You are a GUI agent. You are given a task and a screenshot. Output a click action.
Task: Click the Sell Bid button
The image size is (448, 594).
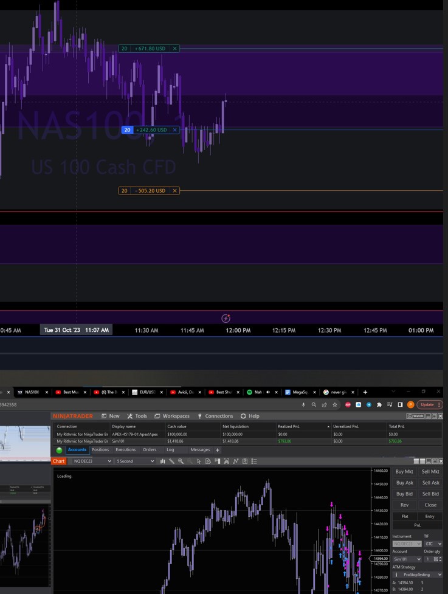tap(430, 494)
